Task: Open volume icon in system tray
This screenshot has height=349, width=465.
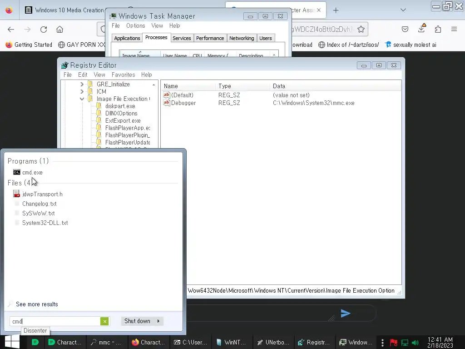Action: pyautogui.click(x=416, y=343)
